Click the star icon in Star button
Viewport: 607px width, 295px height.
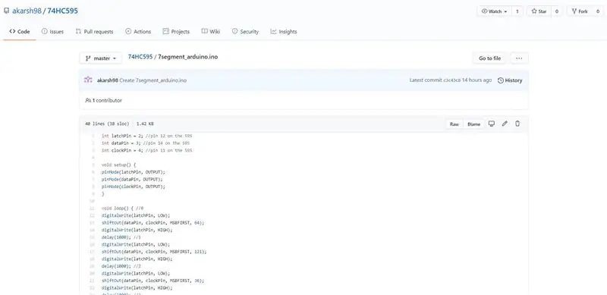pyautogui.click(x=534, y=11)
